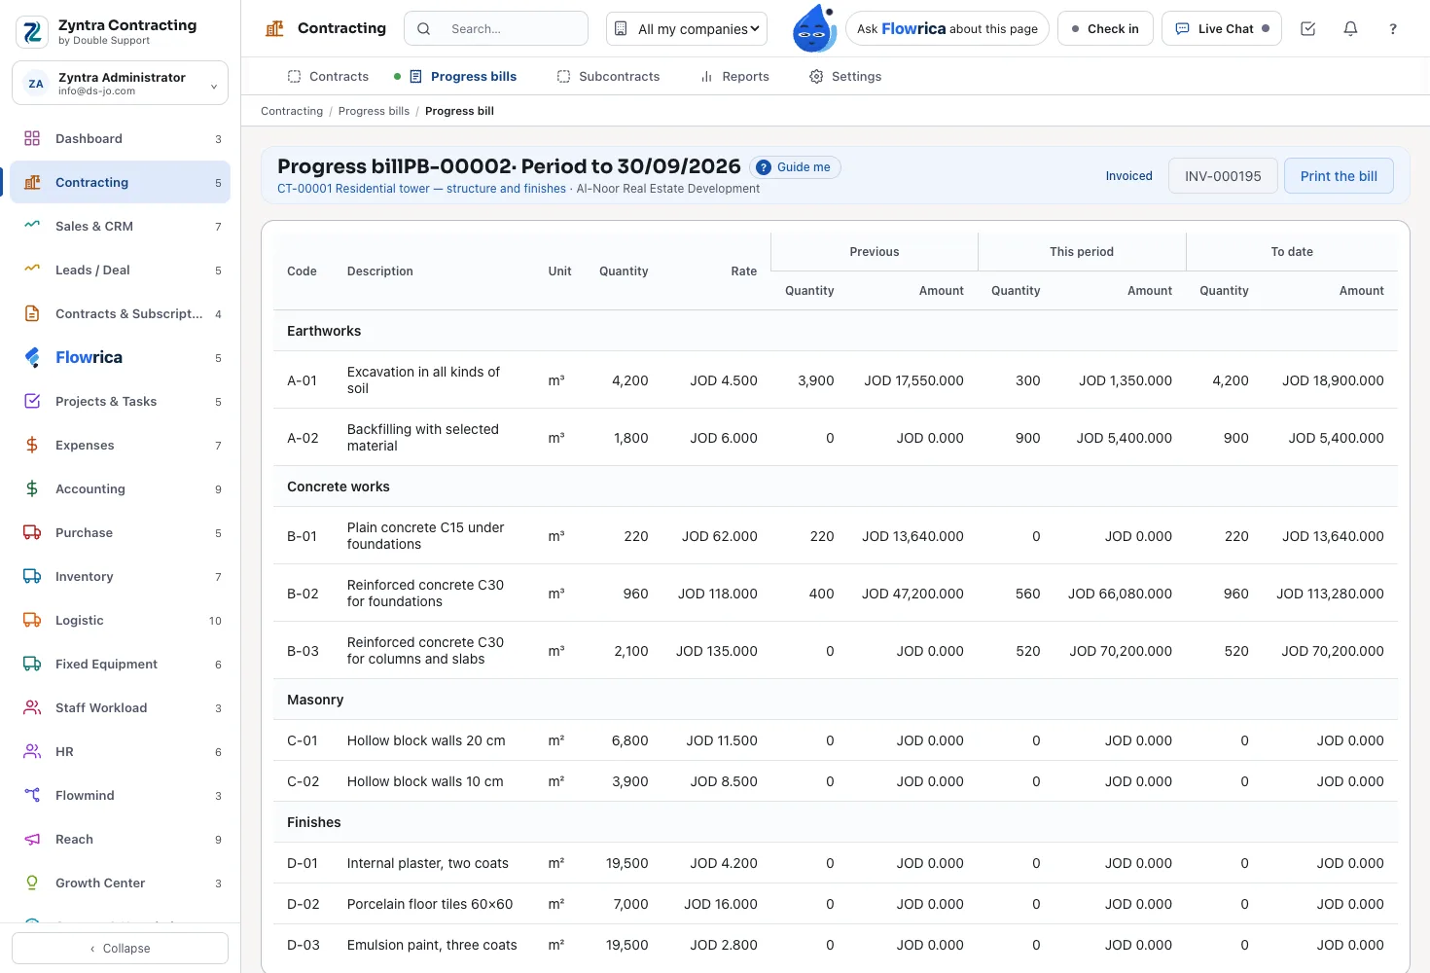Open the tasks checklist icon in header
The image size is (1430, 973).
[x=1307, y=29]
